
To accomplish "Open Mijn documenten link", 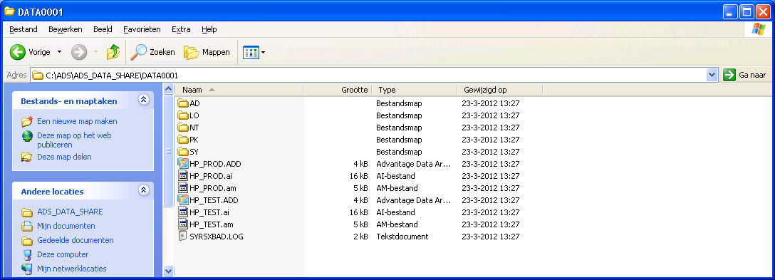I will tap(66, 226).
